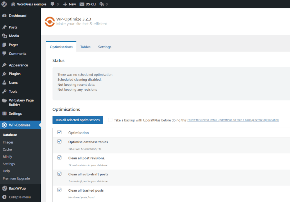Click Collapse menu text
This screenshot has width=290, height=202.
(x=20, y=197)
